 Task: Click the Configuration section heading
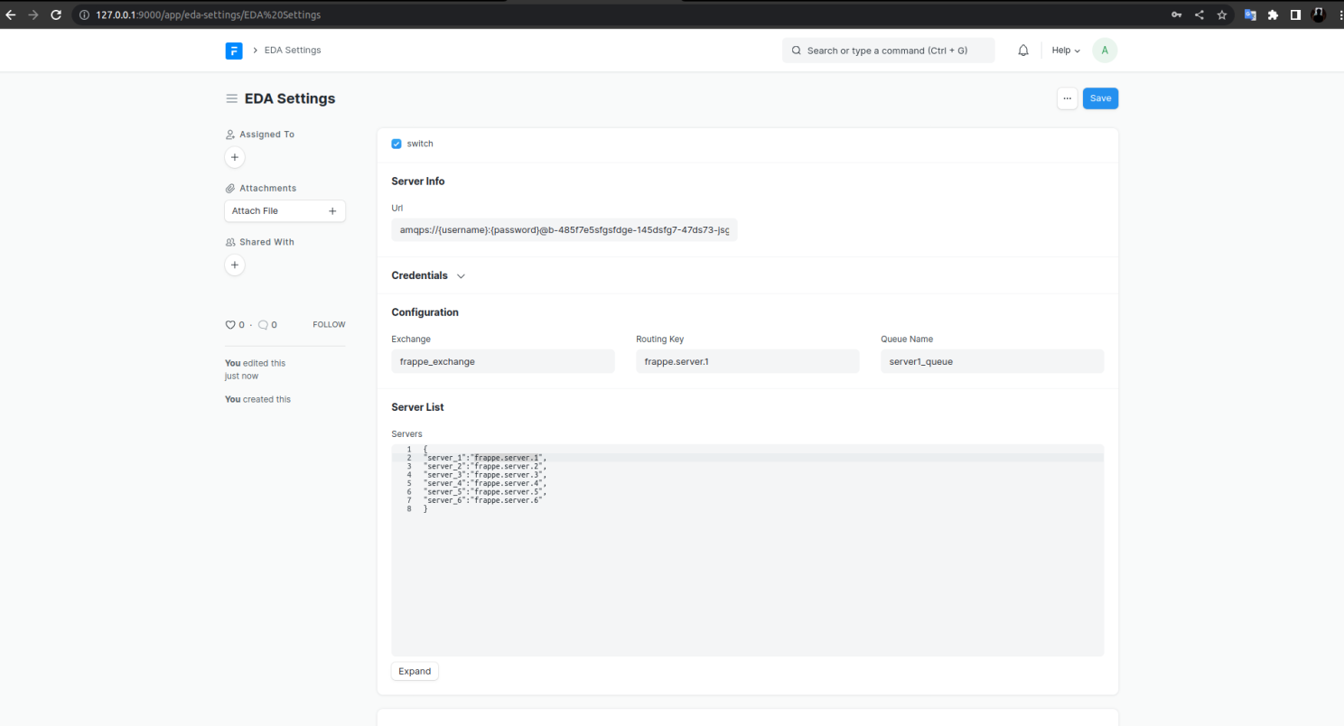(x=425, y=312)
